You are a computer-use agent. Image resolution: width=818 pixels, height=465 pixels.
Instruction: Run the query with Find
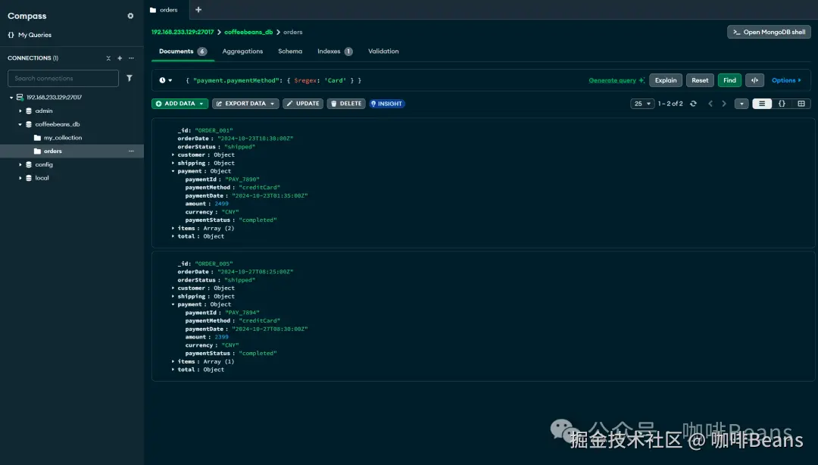[729, 80]
